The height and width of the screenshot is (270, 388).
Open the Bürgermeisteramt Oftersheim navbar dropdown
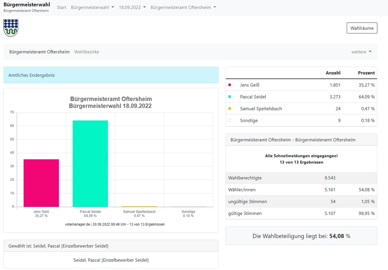[183, 7]
